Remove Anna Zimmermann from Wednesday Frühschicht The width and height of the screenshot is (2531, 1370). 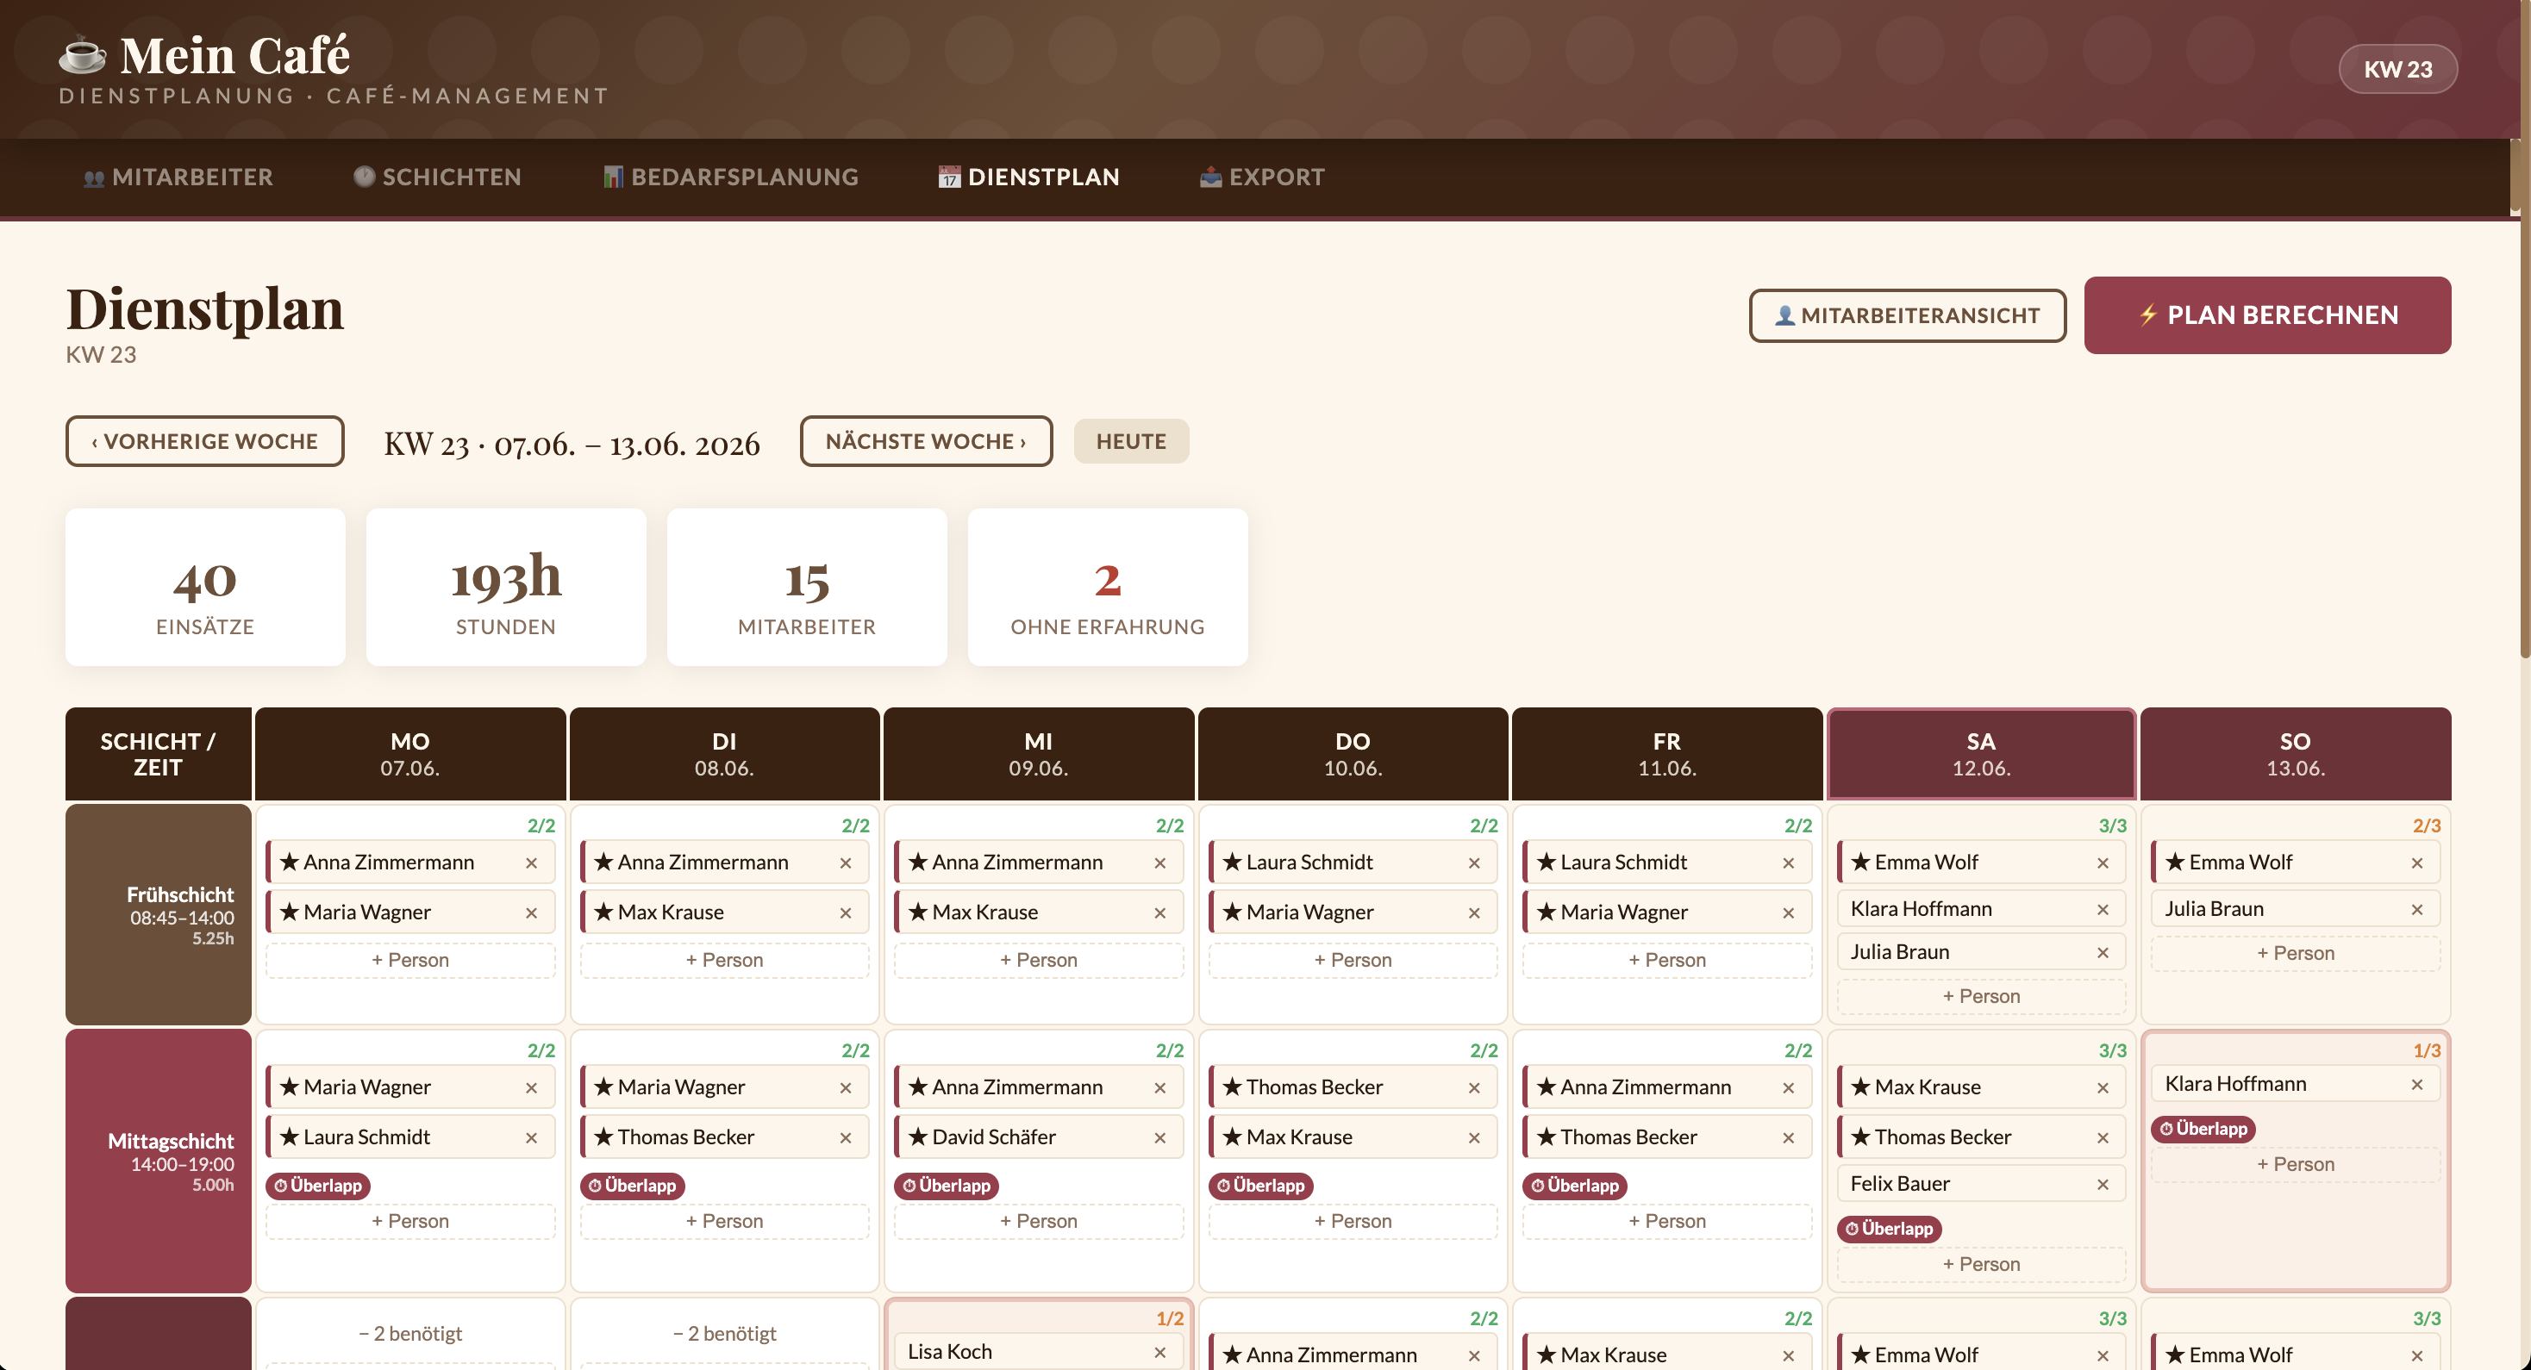pos(1160,862)
